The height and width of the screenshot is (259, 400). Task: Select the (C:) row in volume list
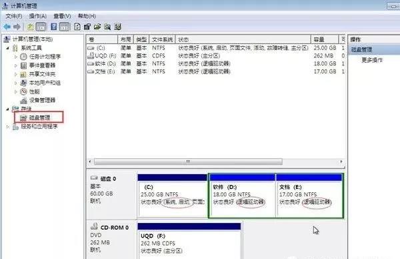point(216,48)
